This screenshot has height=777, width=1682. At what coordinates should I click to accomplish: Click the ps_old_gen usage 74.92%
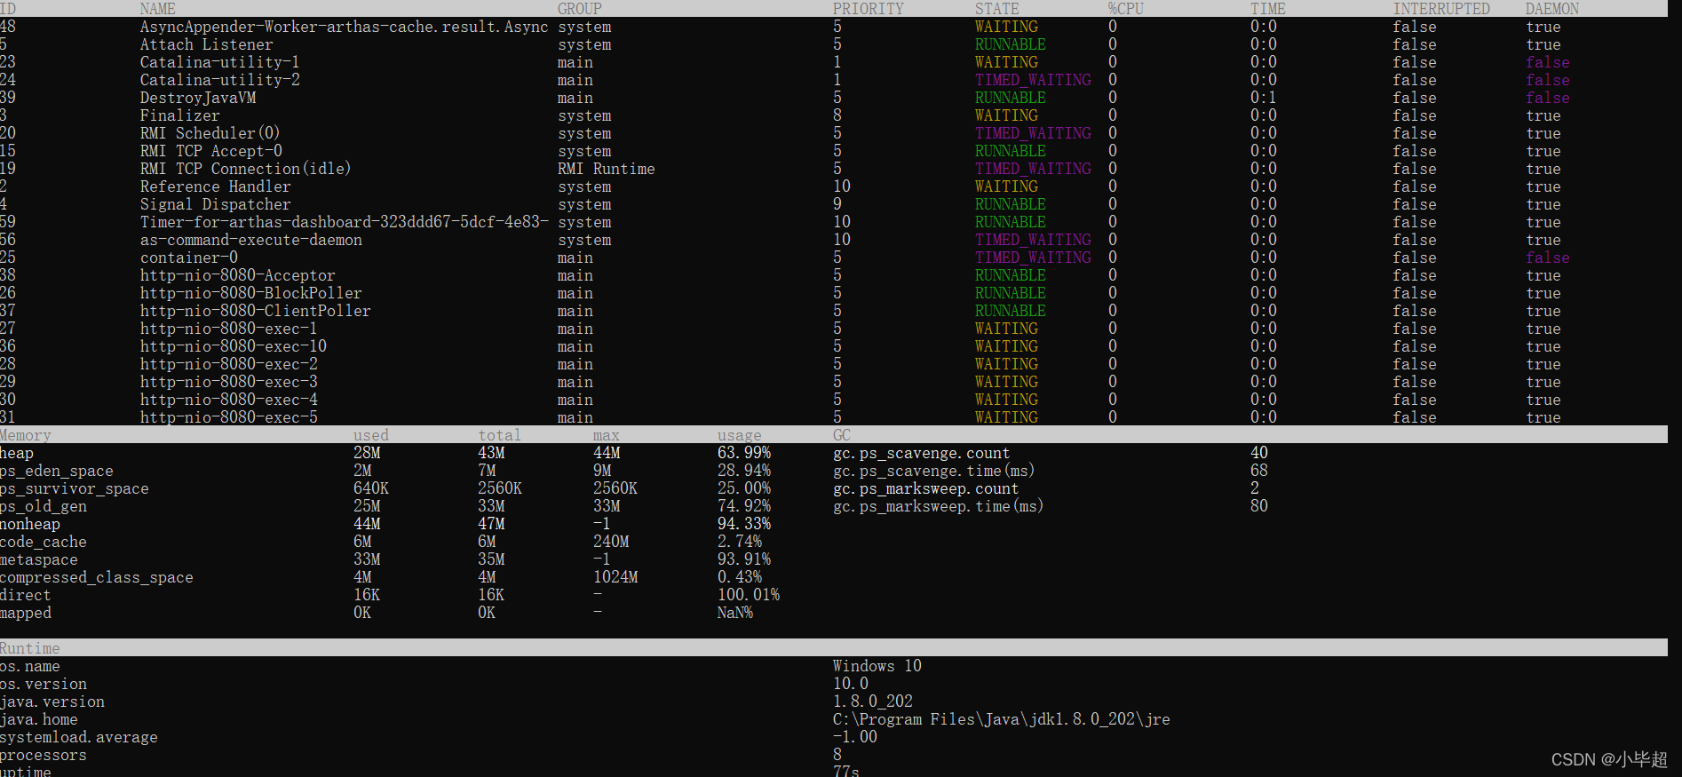point(744,506)
